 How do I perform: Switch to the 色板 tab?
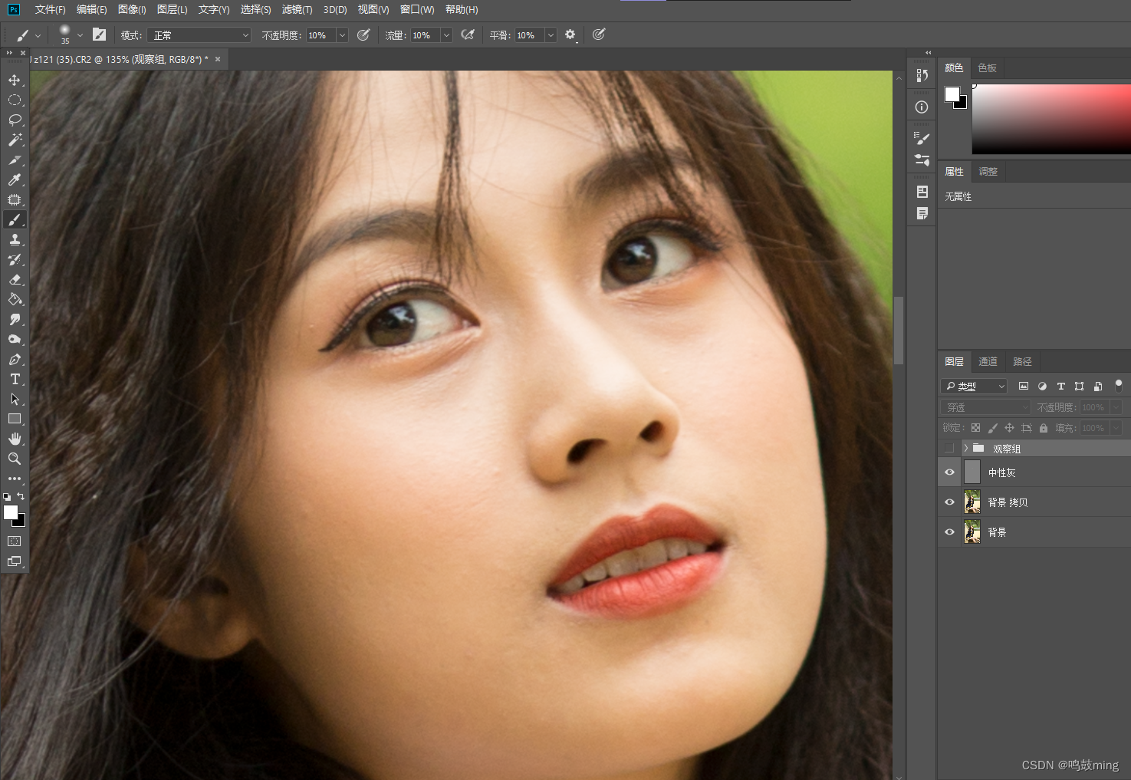pos(988,68)
